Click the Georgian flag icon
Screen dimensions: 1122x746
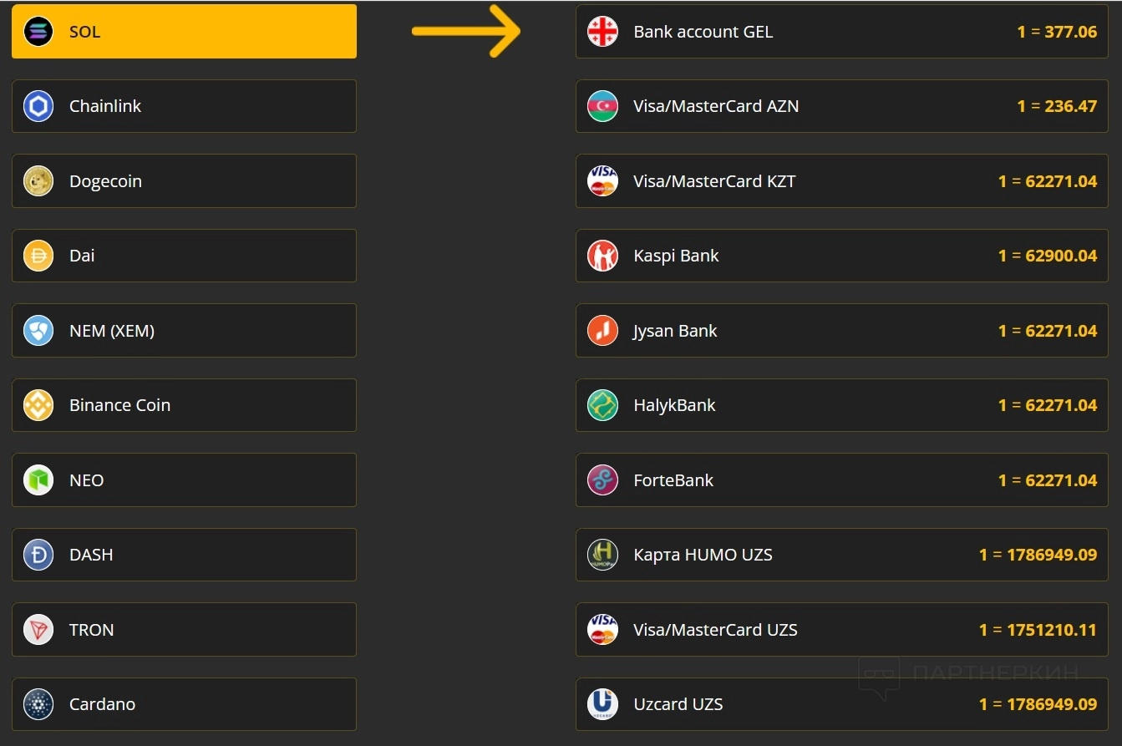602,32
